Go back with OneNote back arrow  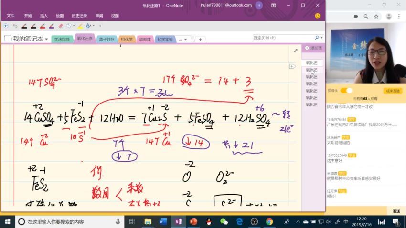click(6, 26)
